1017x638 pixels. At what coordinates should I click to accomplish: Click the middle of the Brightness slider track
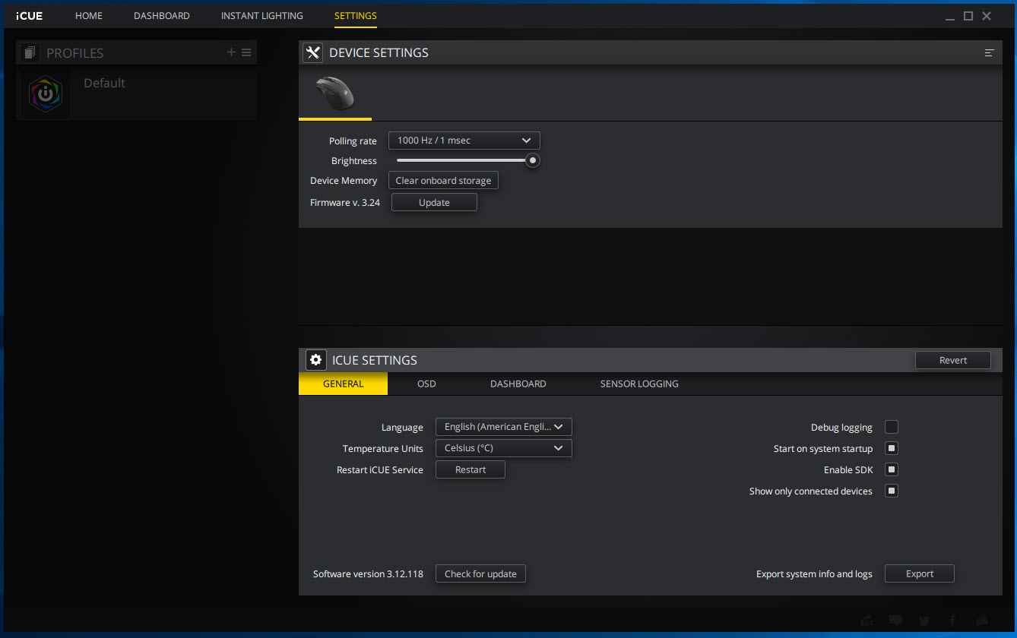(464, 160)
